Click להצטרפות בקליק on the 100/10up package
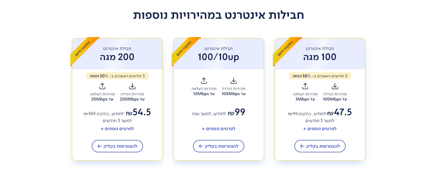Image resolution: width=435 pixels, height=183 pixels. coord(219,146)
